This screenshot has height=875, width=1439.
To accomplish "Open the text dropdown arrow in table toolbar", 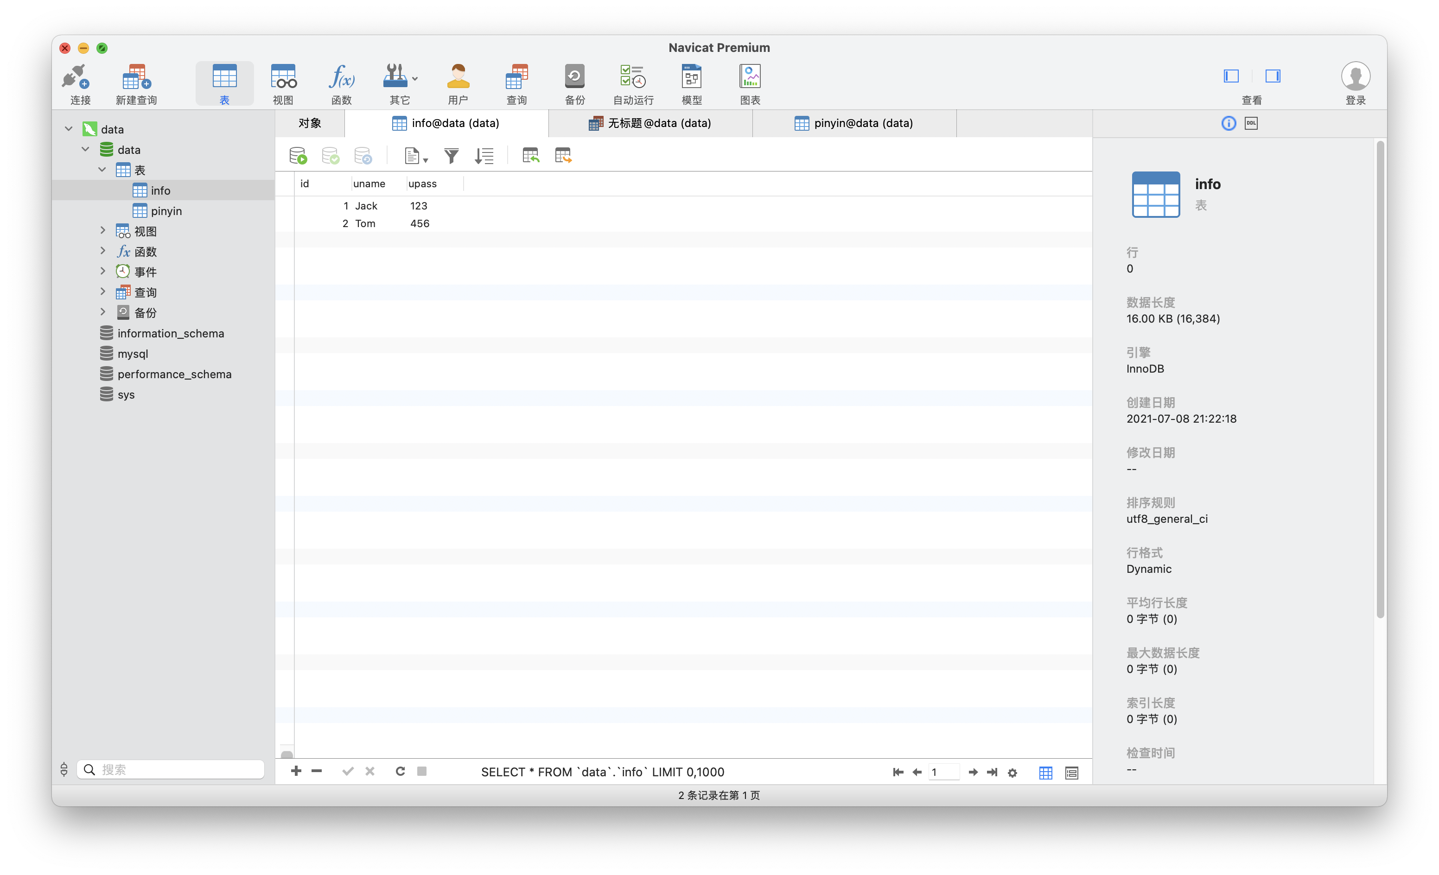I will coord(426,160).
